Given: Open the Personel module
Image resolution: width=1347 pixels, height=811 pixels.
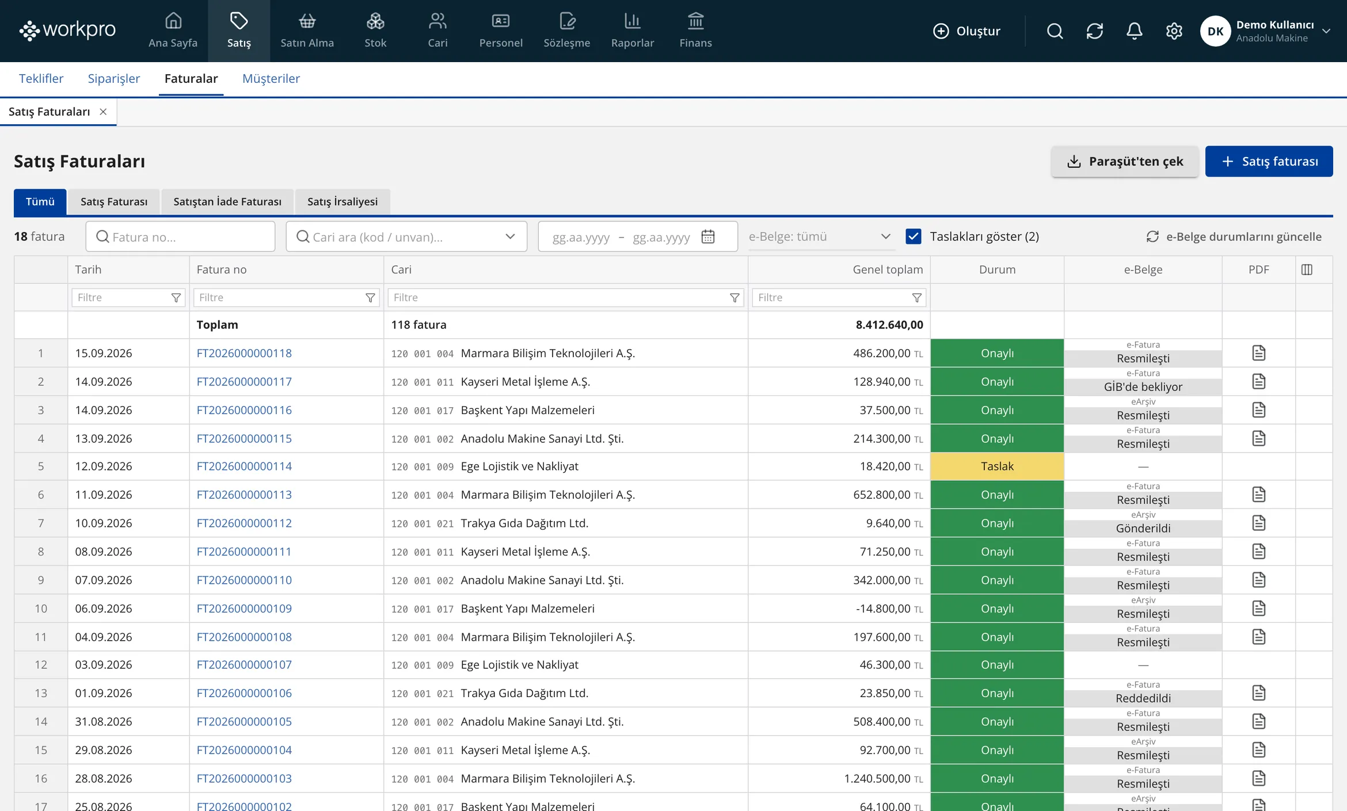Looking at the screenshot, I should pos(501,30).
